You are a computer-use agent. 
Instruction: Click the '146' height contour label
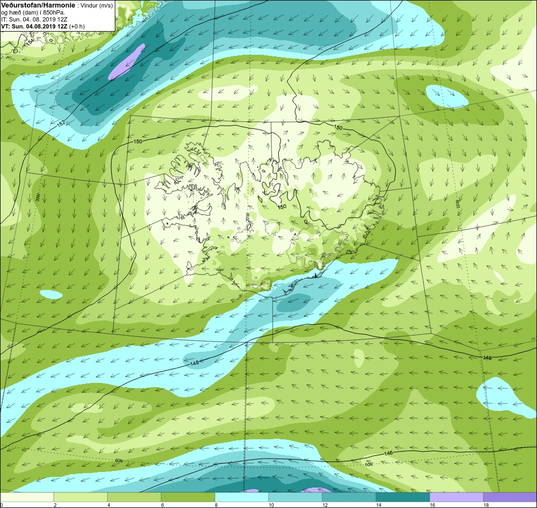388,453
